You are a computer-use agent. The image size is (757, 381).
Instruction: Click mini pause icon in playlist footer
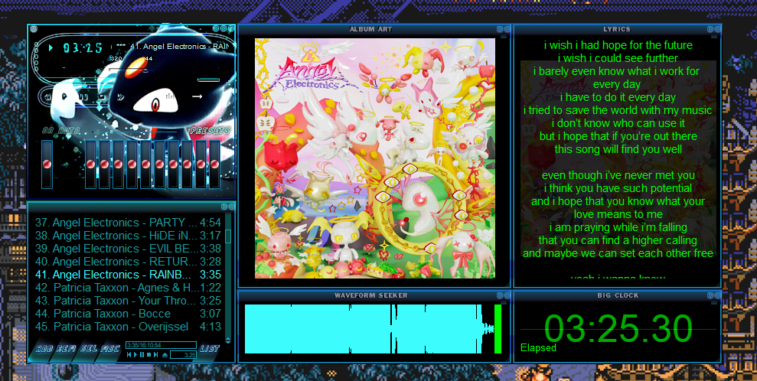(142, 354)
